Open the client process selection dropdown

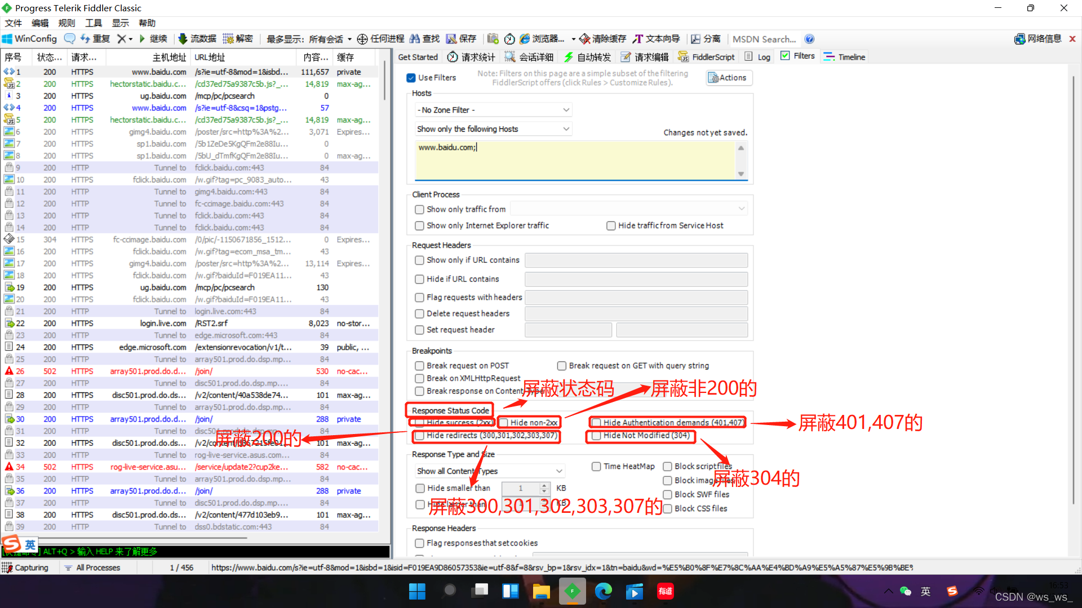pyautogui.click(x=629, y=209)
